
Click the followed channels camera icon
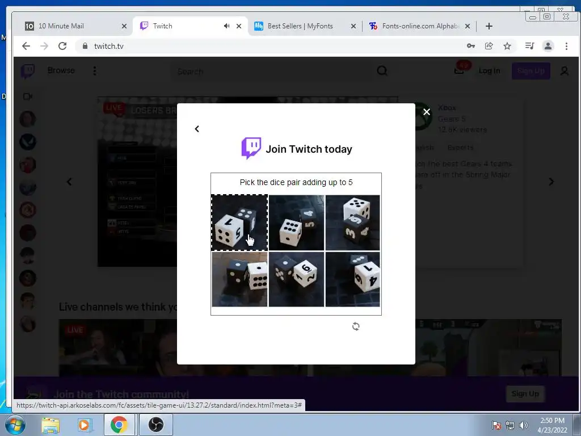click(28, 97)
